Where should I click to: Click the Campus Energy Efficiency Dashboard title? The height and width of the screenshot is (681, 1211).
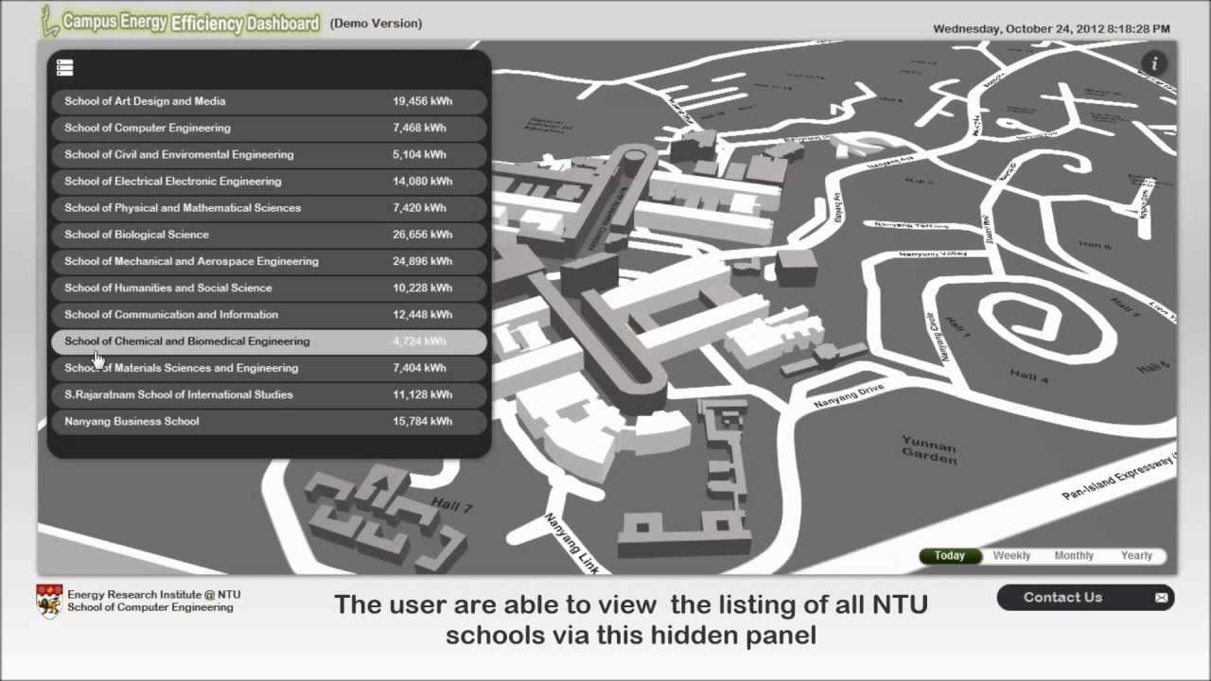tap(191, 24)
